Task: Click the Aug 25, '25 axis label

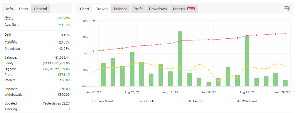Action: click(x=247, y=92)
